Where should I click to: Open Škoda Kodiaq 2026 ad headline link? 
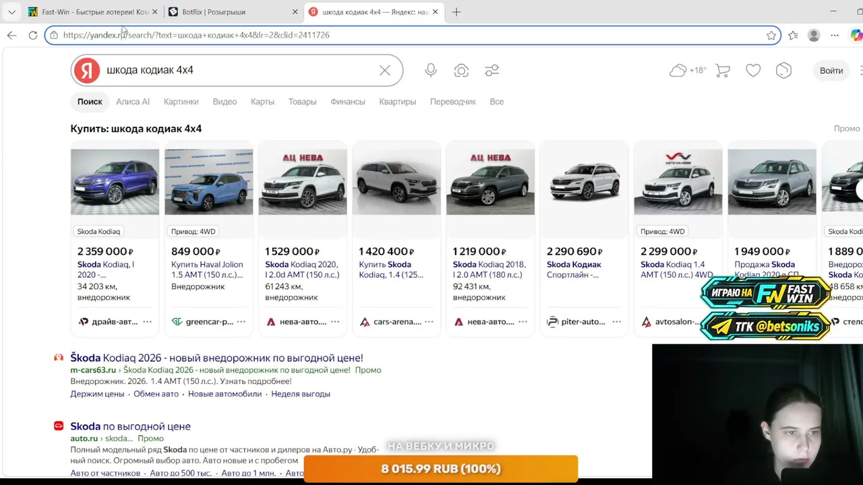(x=216, y=358)
